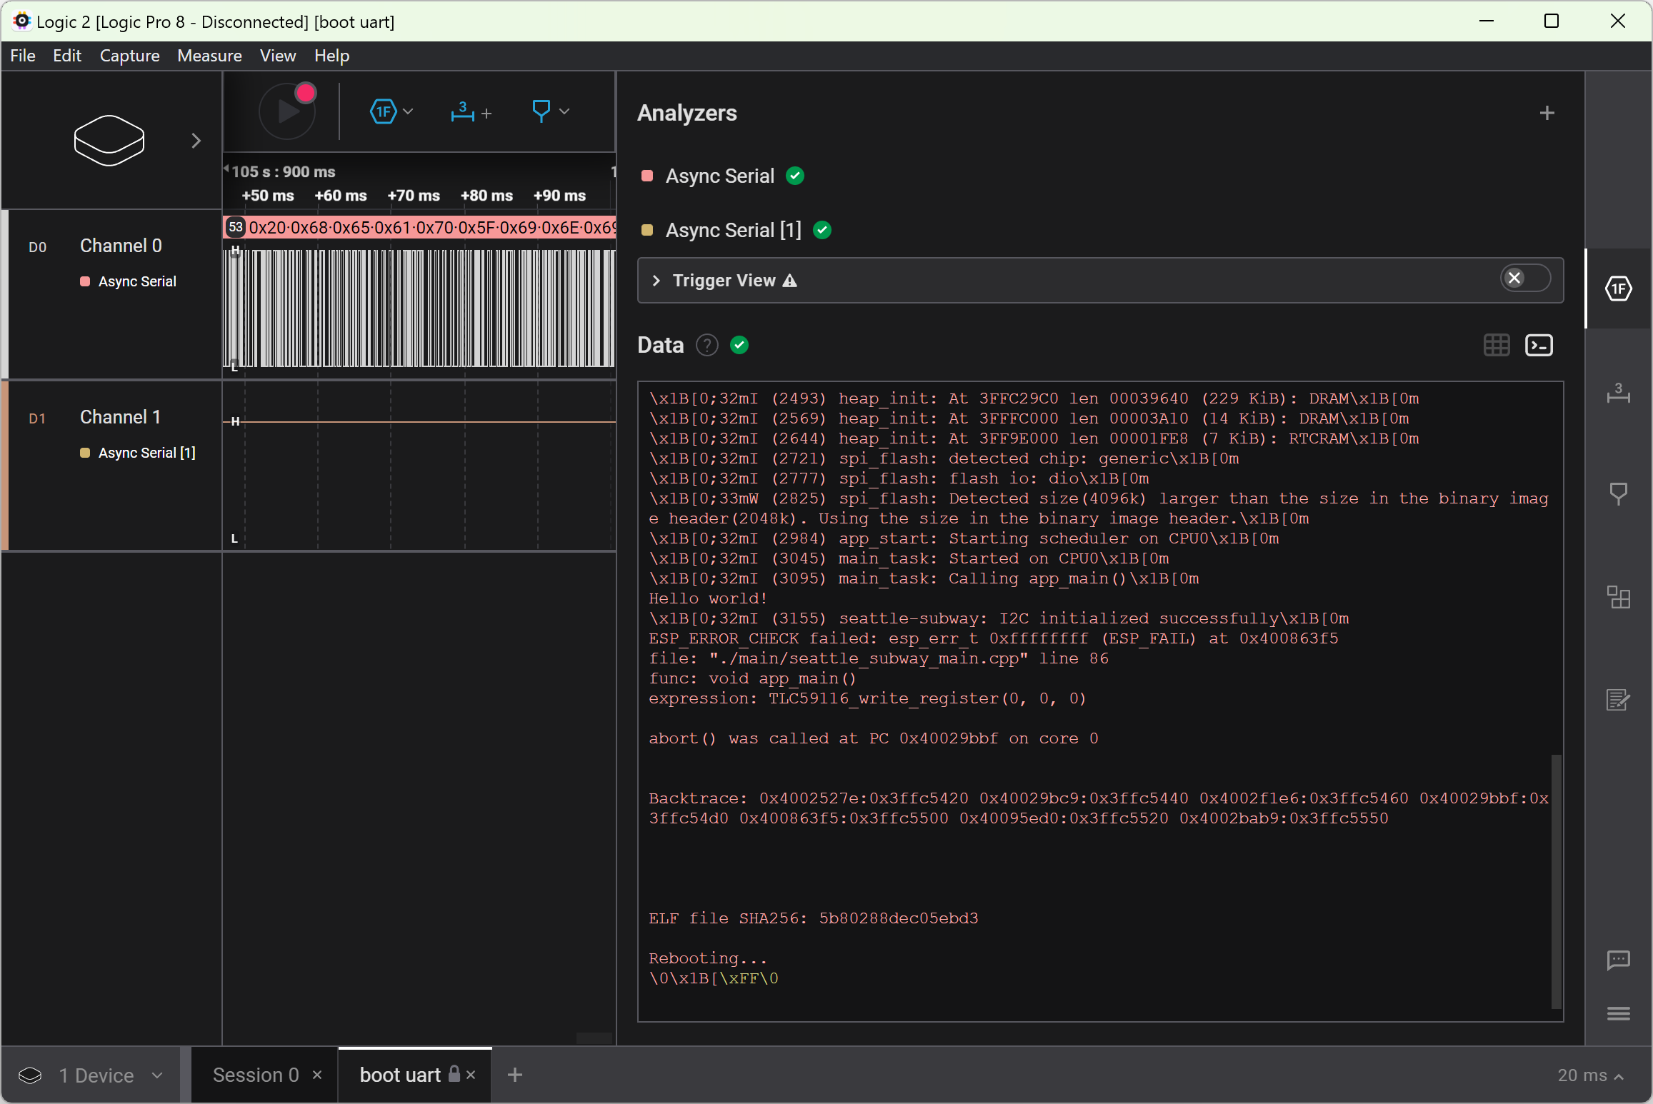Open the View menu
Screen dimensions: 1653x1104
click(x=278, y=56)
